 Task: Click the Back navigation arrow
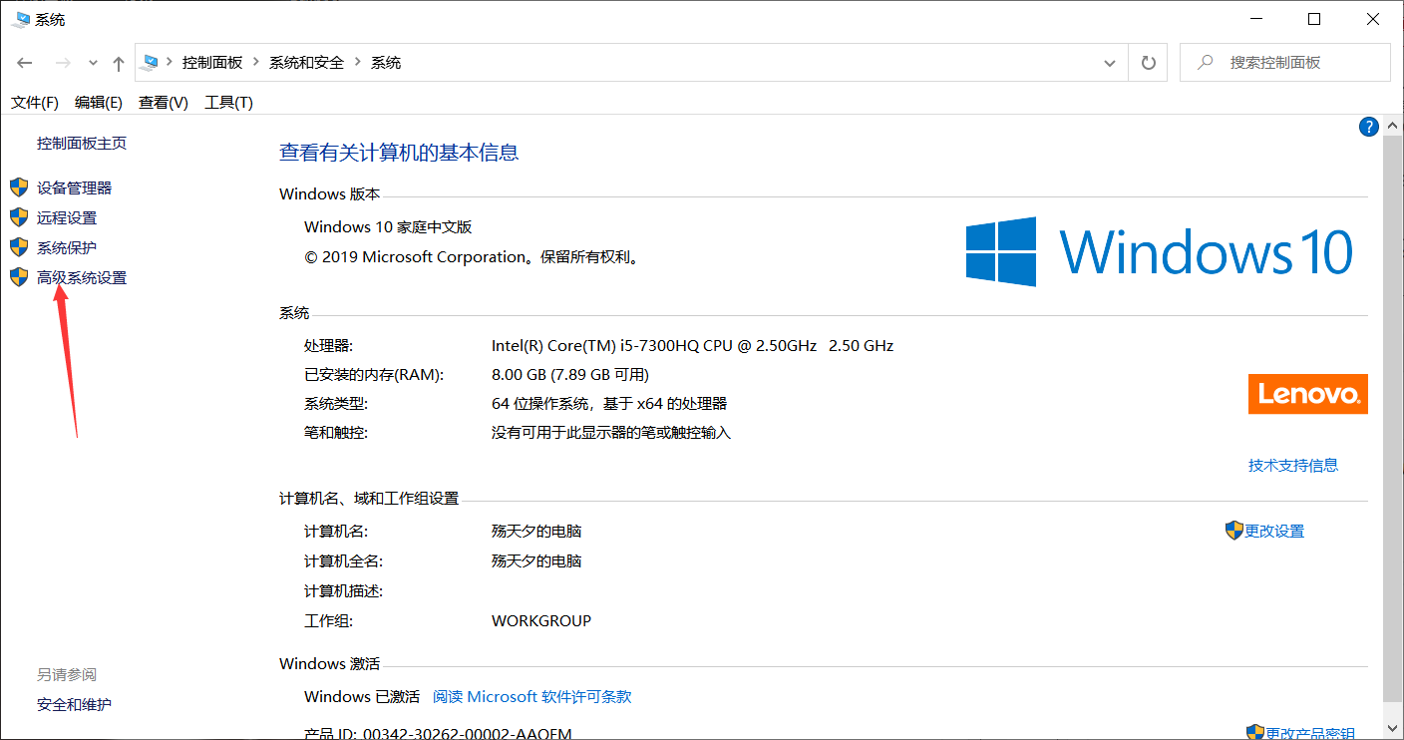coord(25,63)
